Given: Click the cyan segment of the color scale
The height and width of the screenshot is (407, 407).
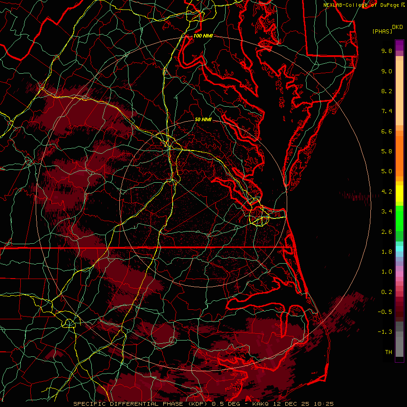Looking at the screenshot, I should (399, 249).
